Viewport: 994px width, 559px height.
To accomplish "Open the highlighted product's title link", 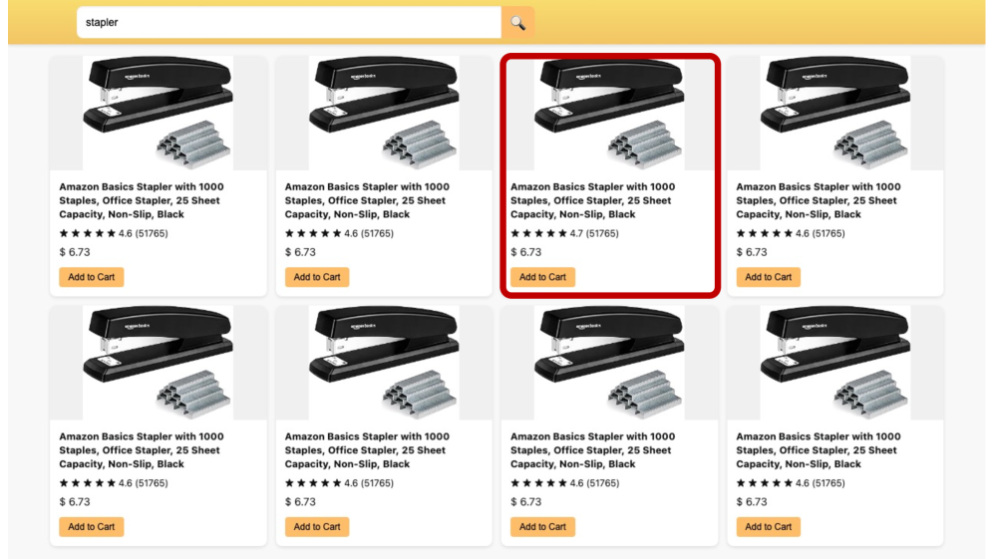I will 593,200.
